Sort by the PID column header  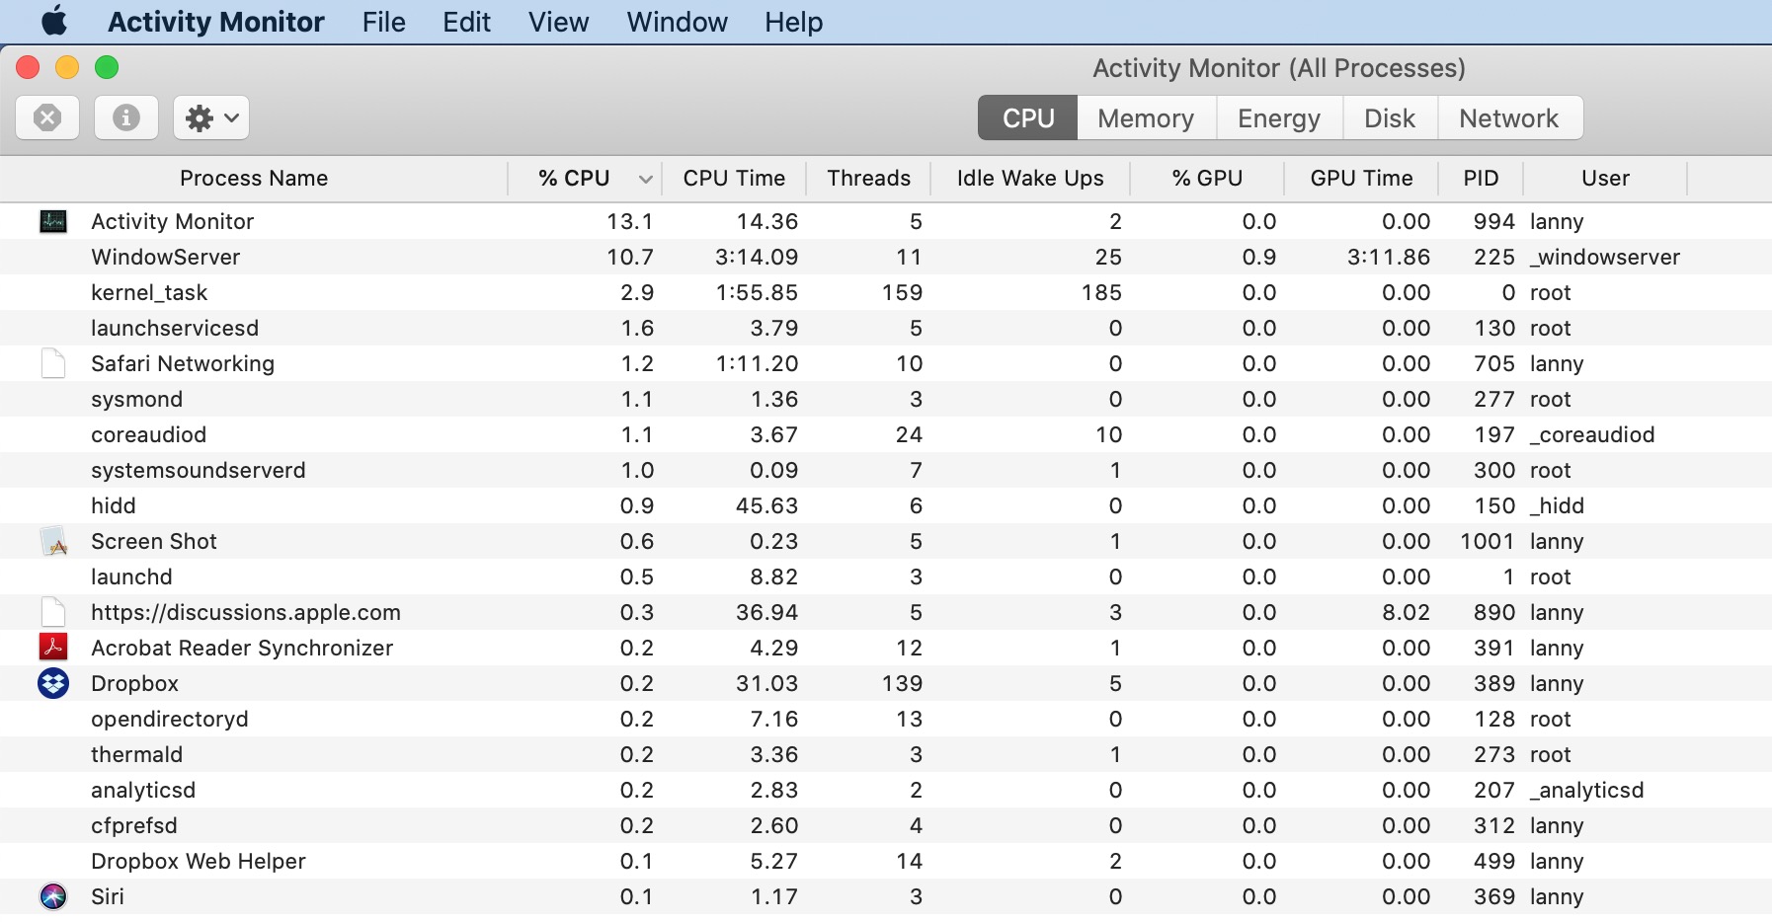[1481, 179]
